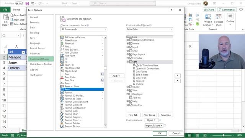Select the Form... command in the list
Screen dimensions: 245x138
coord(82,89)
